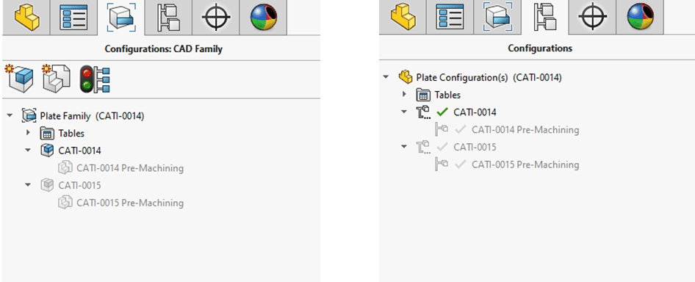Click green checkmark beside CATI-0014

coord(442,112)
